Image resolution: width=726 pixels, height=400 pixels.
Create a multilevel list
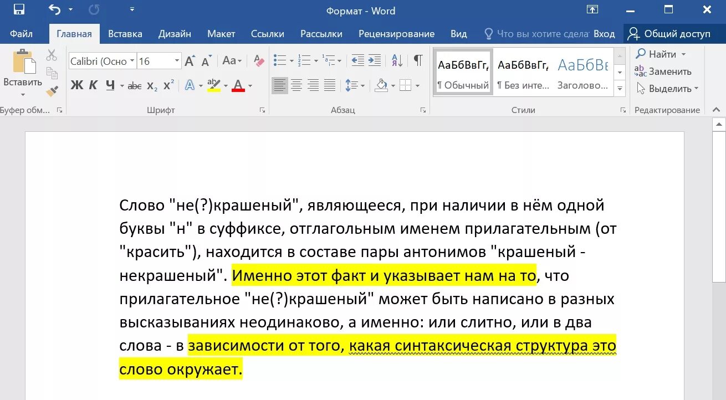[x=328, y=60]
